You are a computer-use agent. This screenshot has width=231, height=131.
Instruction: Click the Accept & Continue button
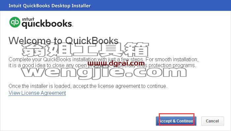[176, 121]
